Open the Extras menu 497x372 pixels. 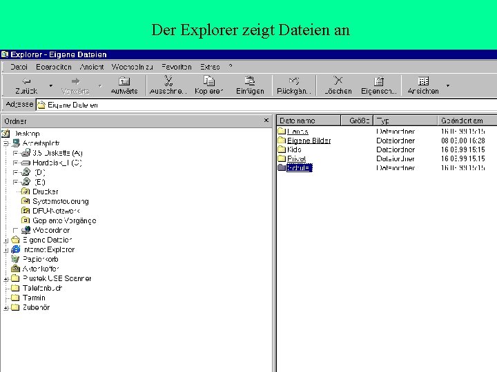210,67
